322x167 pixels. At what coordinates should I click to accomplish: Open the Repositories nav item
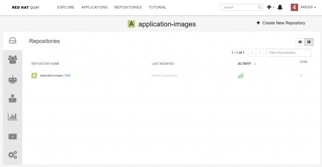(128, 8)
